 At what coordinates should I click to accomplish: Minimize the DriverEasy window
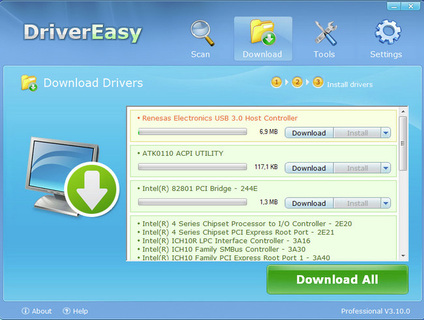tap(394, 7)
